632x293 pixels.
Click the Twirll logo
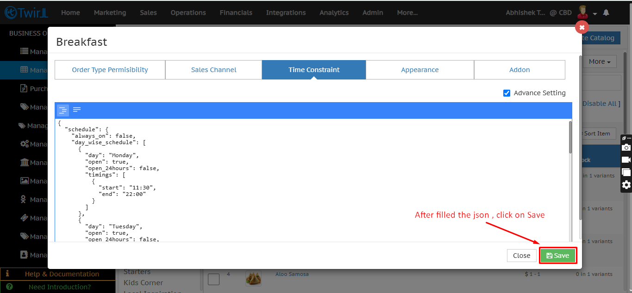point(26,13)
